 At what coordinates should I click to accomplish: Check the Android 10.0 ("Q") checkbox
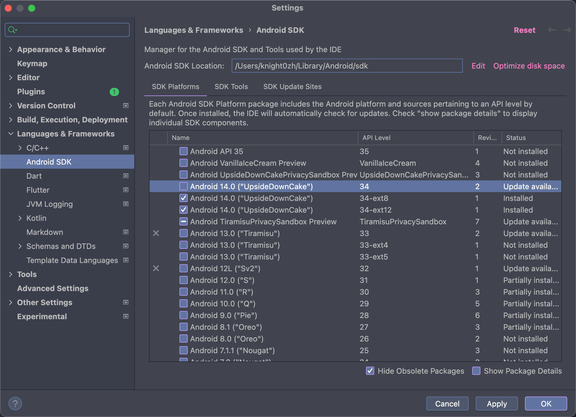pyautogui.click(x=184, y=303)
